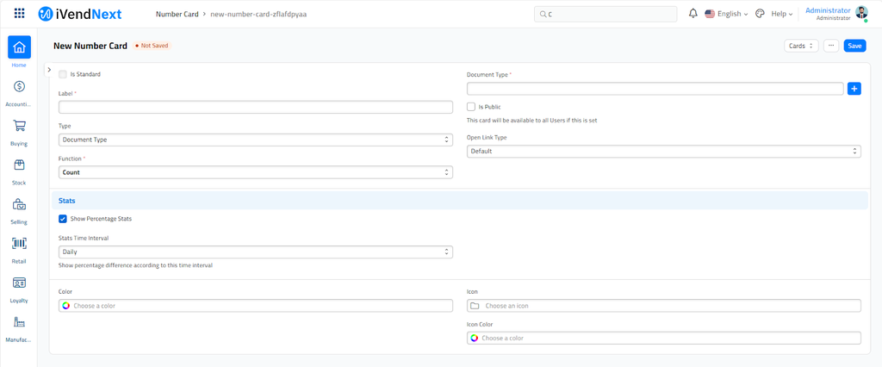Open the Open Link Type dropdown
The height and width of the screenshot is (367, 882).
click(663, 152)
